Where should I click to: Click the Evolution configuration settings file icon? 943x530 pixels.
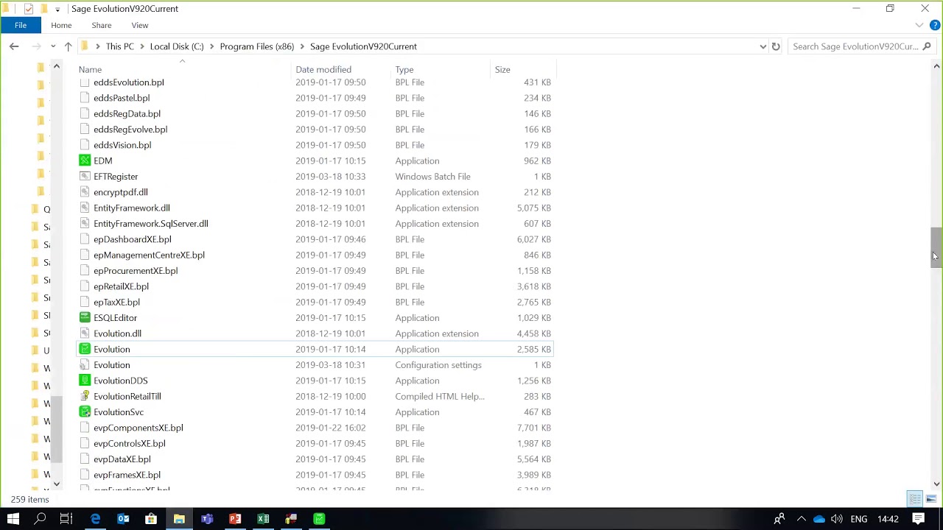(85, 365)
